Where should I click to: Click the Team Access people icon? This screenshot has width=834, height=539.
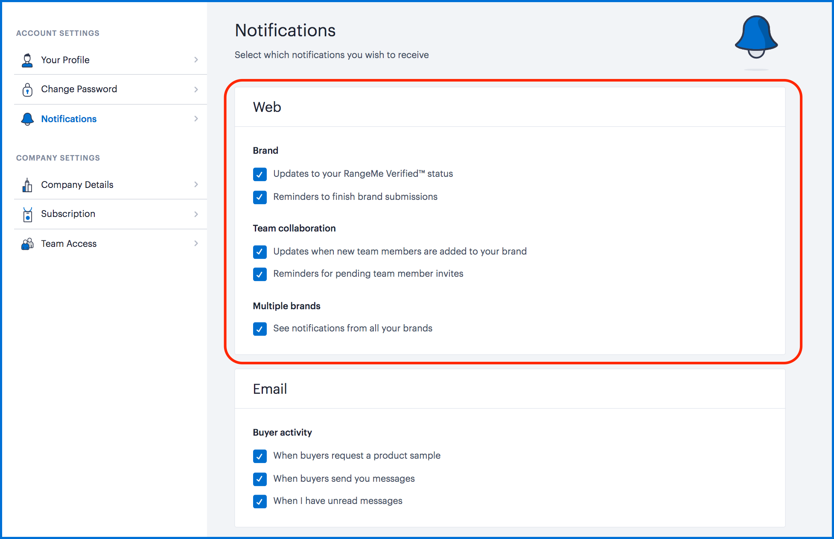click(27, 244)
